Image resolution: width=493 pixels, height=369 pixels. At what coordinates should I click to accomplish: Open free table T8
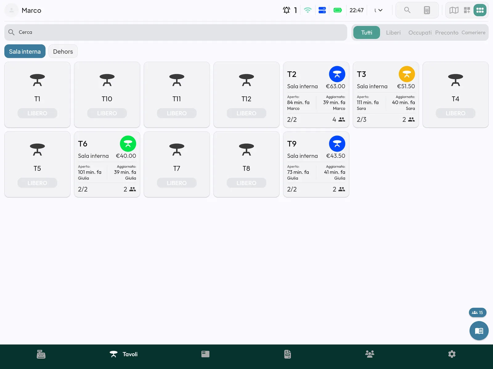(x=246, y=164)
